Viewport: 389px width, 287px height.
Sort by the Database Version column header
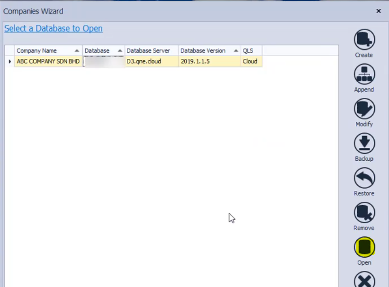[x=210, y=50]
